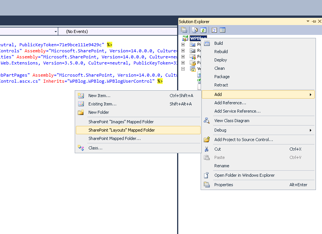Click the New Folder menu icon

point(81,112)
